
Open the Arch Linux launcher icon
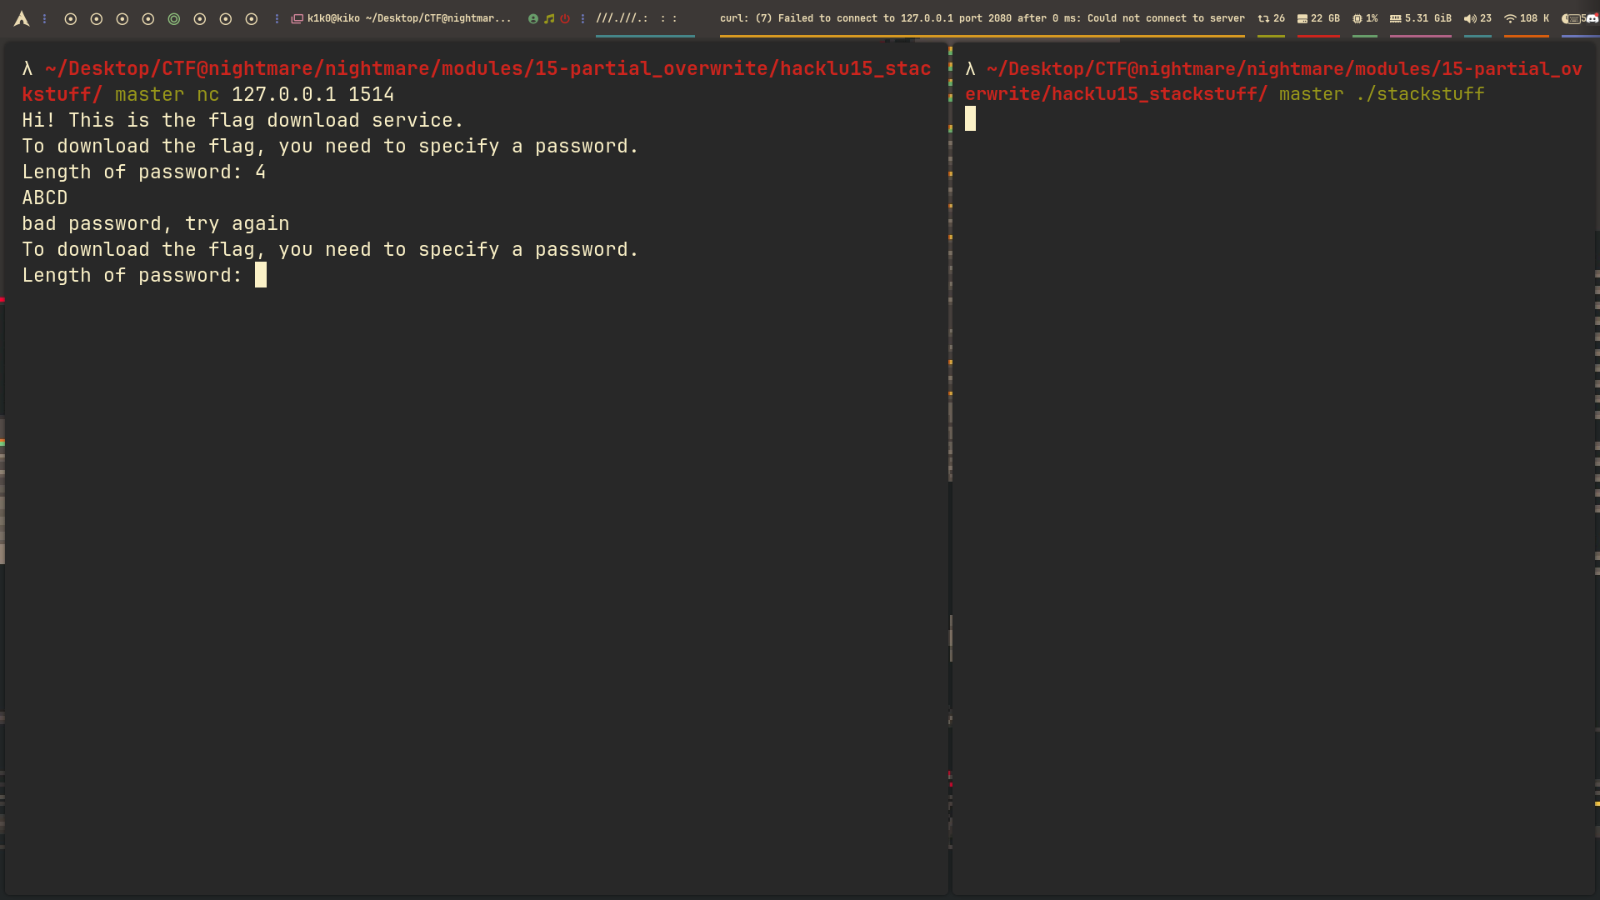pyautogui.click(x=22, y=18)
